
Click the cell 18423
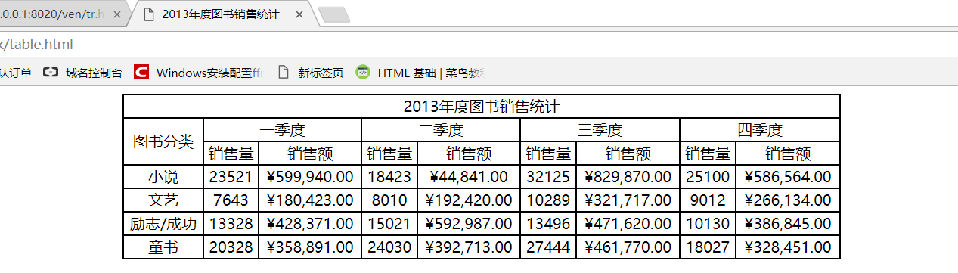(x=390, y=177)
